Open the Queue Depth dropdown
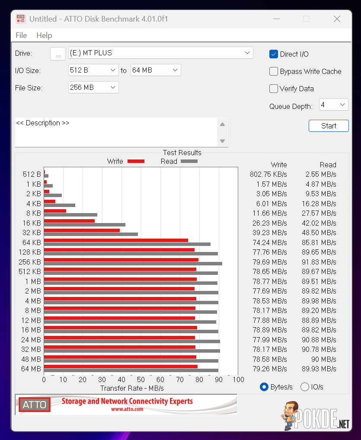This screenshot has width=361, height=440. [x=333, y=105]
